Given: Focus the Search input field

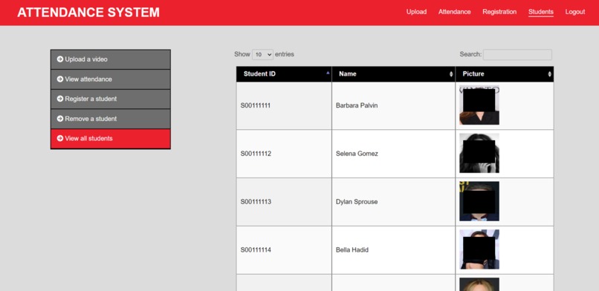Looking at the screenshot, I should 517,54.
